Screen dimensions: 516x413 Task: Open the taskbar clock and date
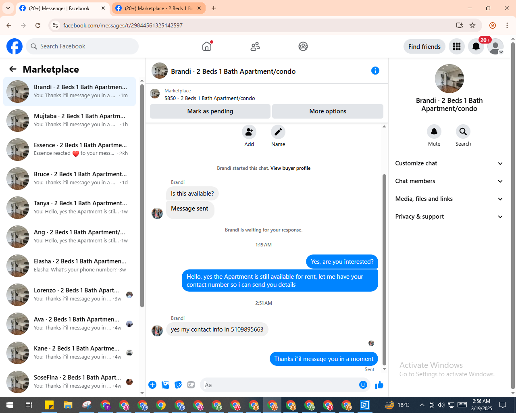pyautogui.click(x=482, y=405)
